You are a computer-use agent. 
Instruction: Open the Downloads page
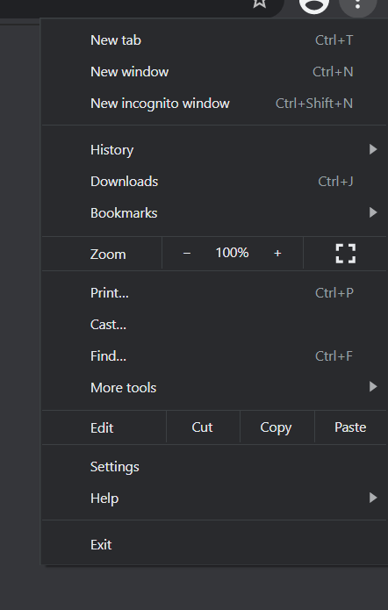(215, 182)
